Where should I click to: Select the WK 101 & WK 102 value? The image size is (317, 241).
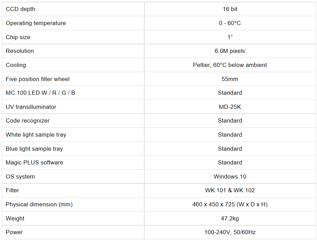pos(230,191)
